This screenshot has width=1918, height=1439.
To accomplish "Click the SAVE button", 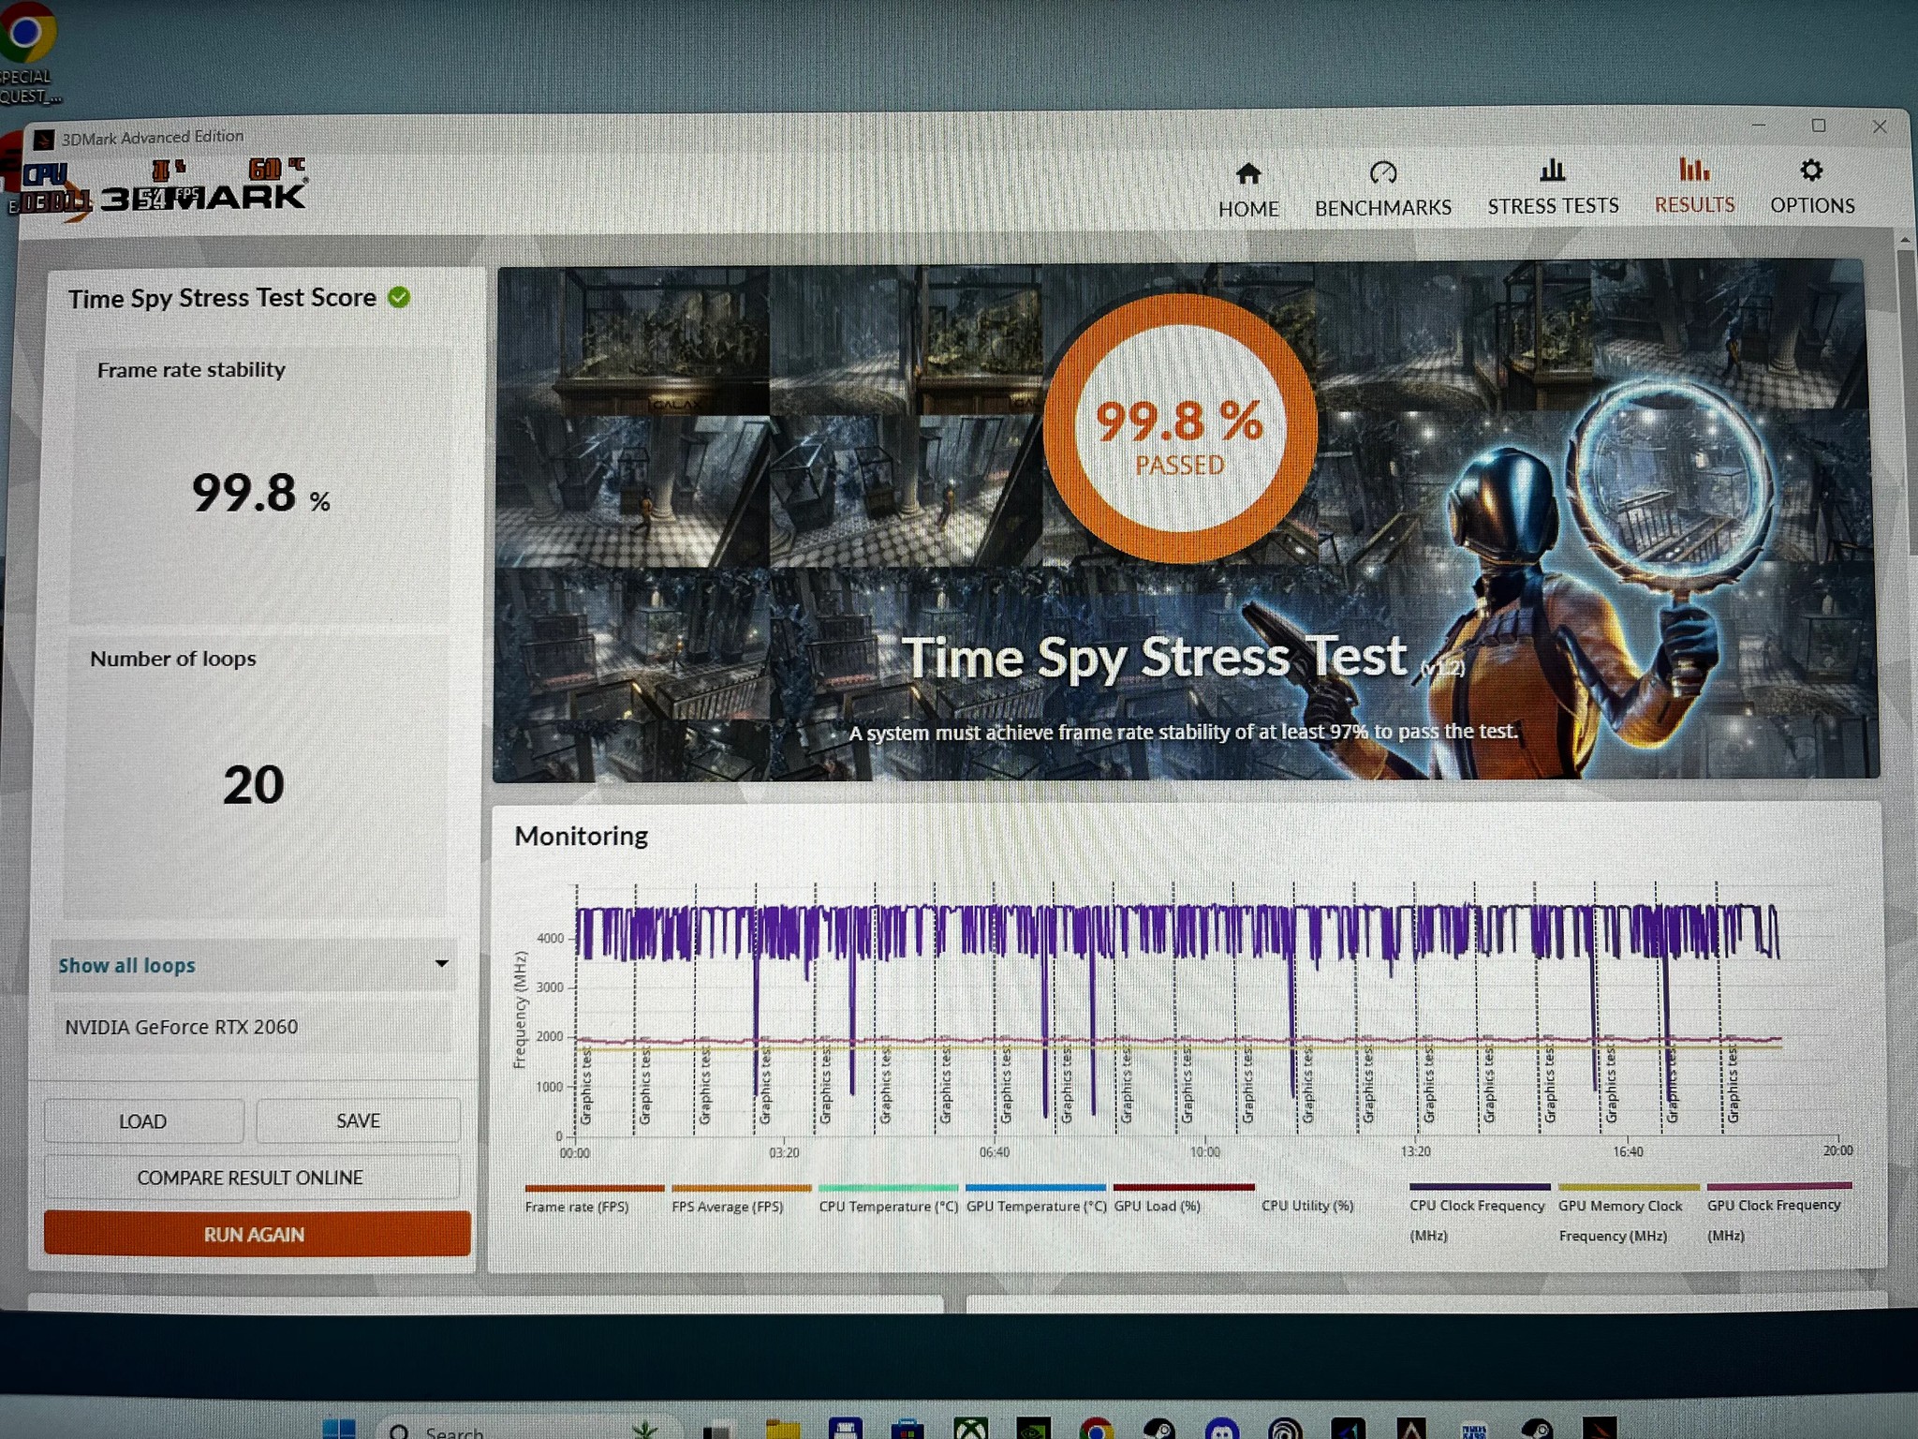I will (358, 1120).
